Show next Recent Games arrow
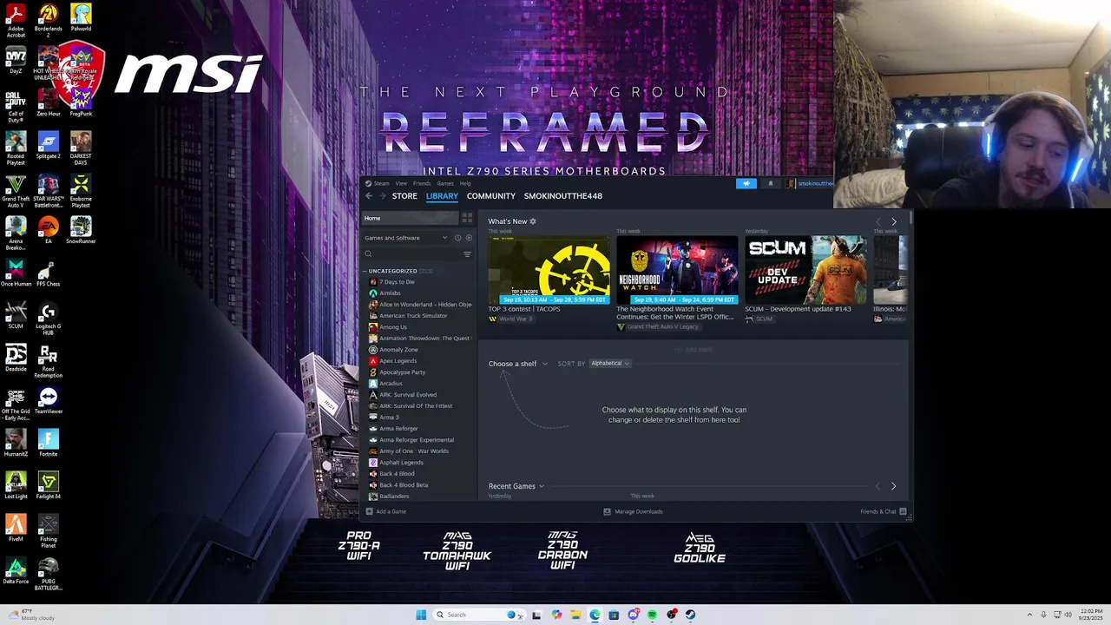The height and width of the screenshot is (625, 1111). 894,486
